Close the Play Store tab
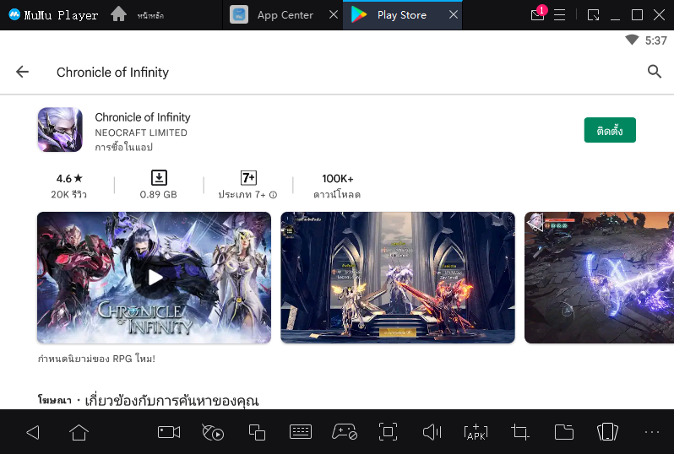Image resolution: width=674 pixels, height=454 pixels. coord(454,15)
